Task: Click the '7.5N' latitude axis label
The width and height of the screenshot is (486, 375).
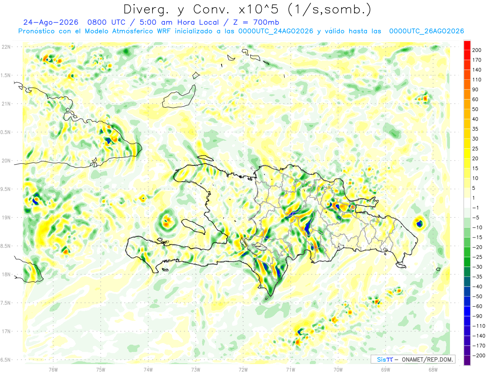Action: (6, 303)
